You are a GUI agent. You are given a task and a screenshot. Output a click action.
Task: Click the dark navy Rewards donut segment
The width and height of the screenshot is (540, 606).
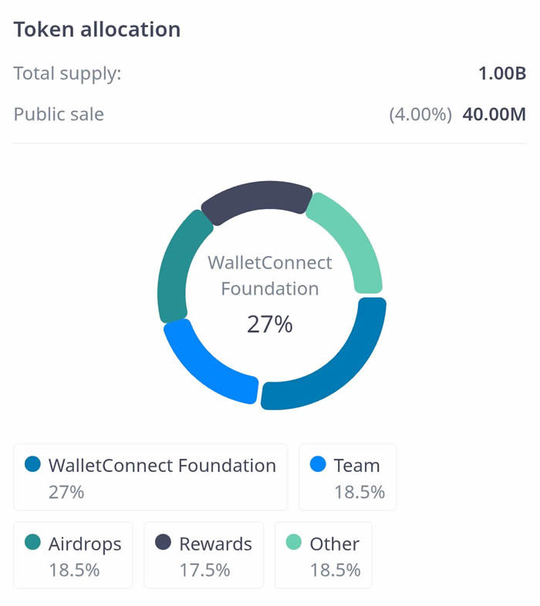(x=257, y=198)
